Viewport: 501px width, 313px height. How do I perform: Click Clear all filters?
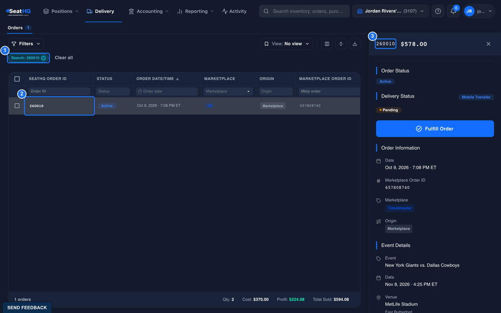[64, 58]
